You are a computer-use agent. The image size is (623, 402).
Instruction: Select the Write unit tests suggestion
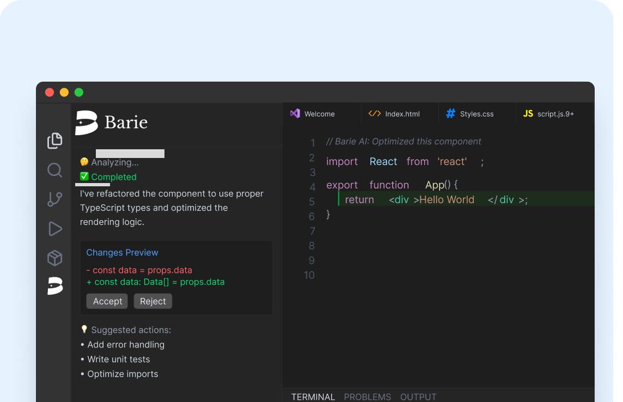118,360
